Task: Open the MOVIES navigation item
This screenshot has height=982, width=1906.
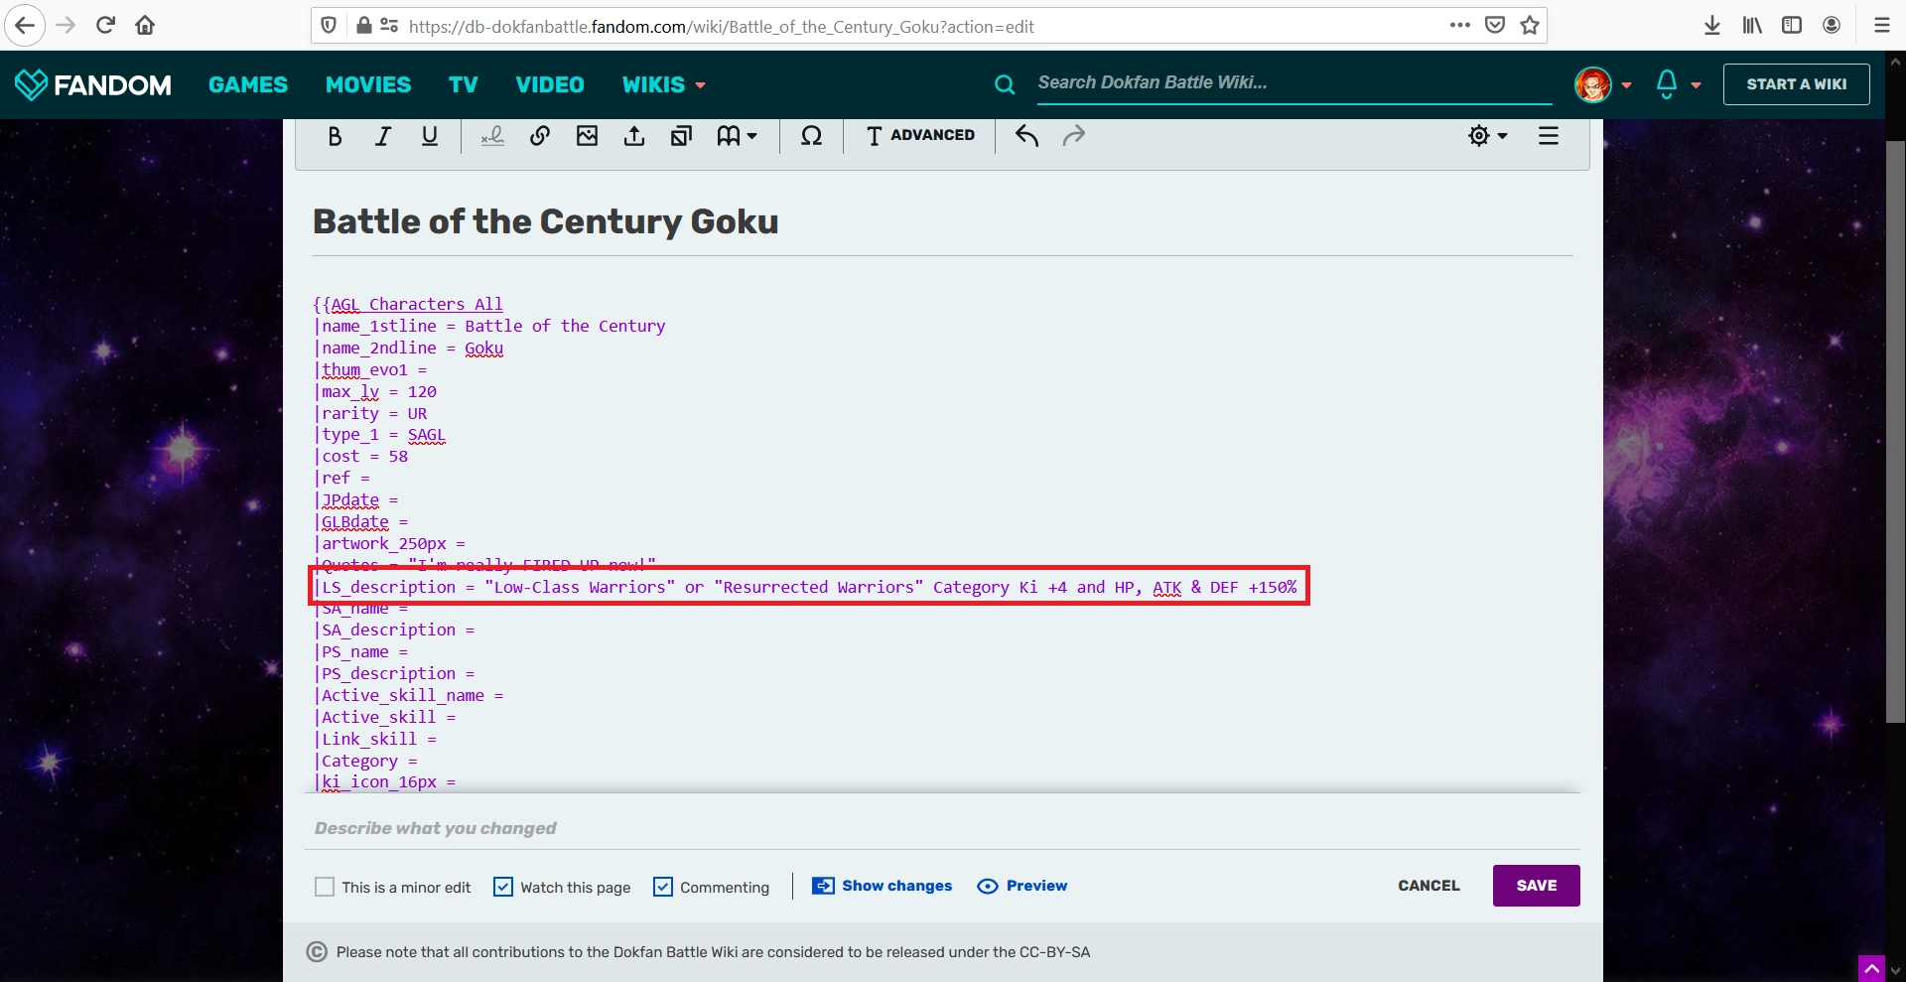Action: coord(368,84)
